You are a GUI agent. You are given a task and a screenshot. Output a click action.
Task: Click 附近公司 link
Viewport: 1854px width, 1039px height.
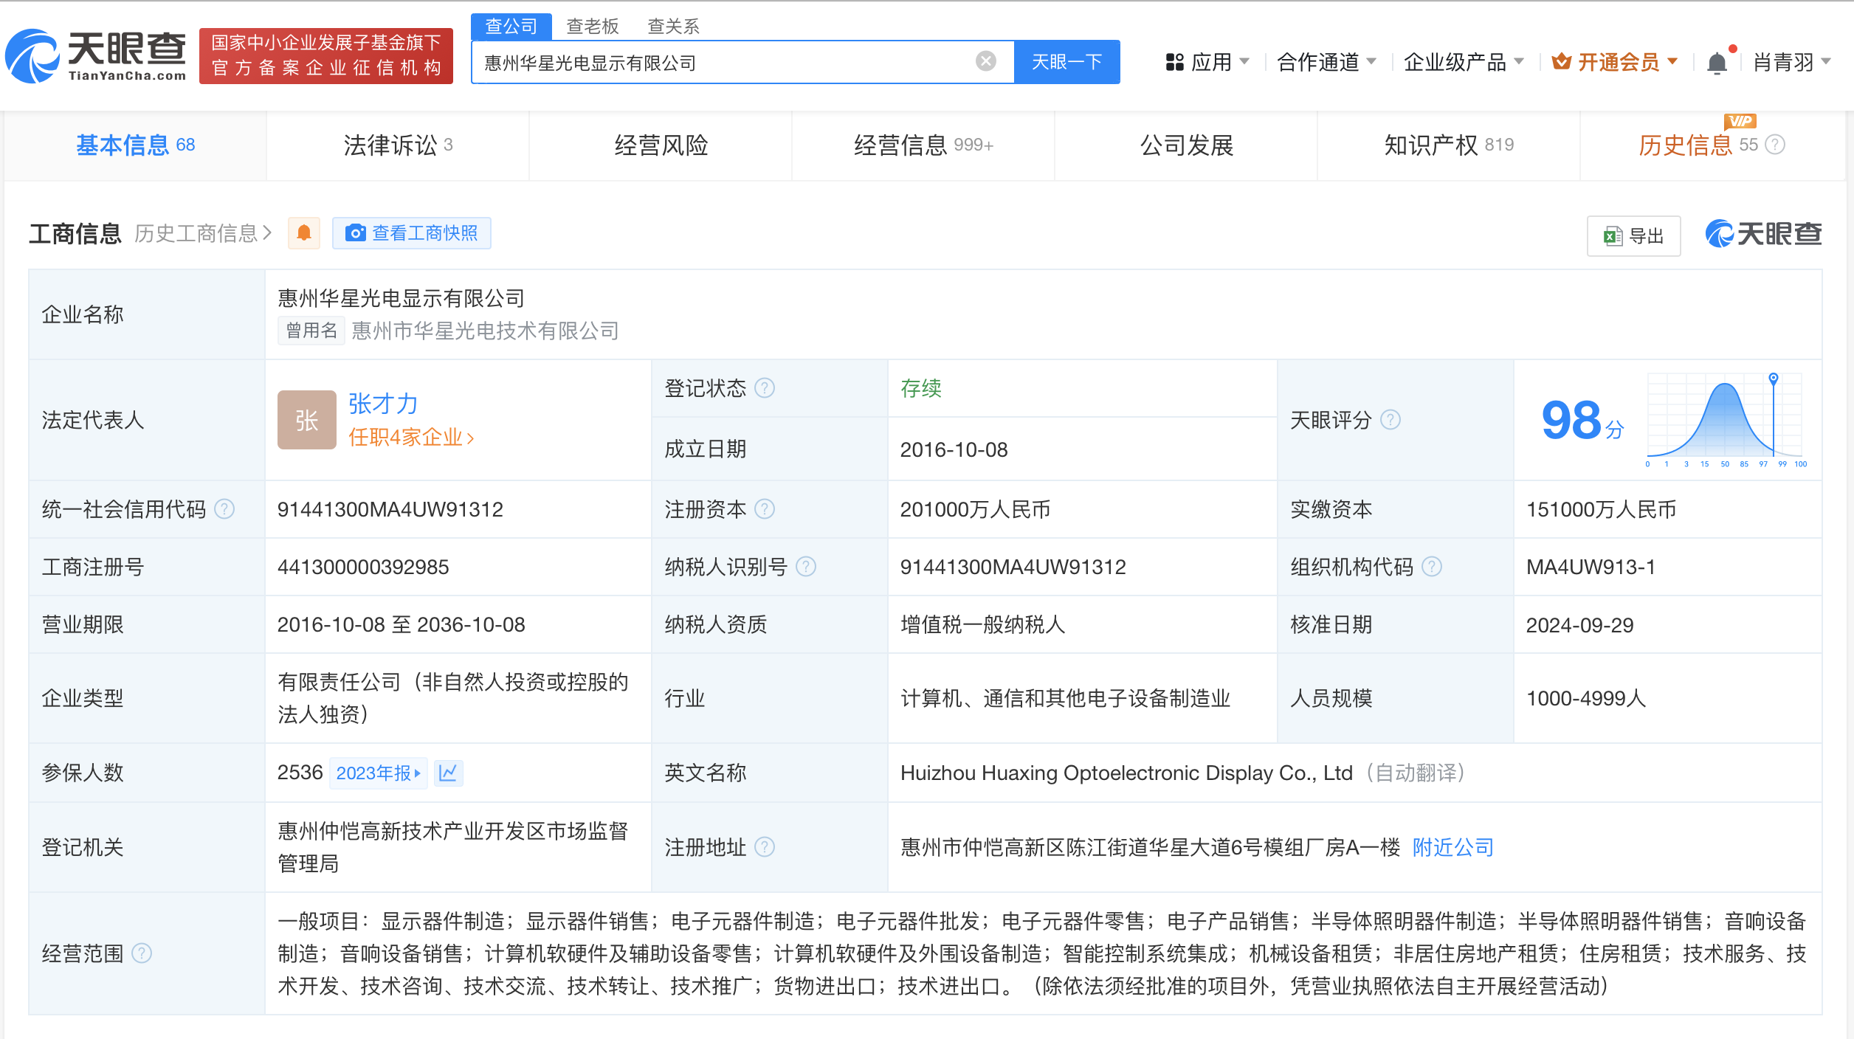(1452, 847)
